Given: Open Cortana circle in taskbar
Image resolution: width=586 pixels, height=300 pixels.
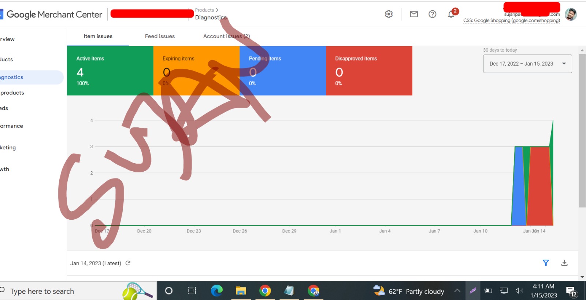Looking at the screenshot, I should pyautogui.click(x=168, y=291).
